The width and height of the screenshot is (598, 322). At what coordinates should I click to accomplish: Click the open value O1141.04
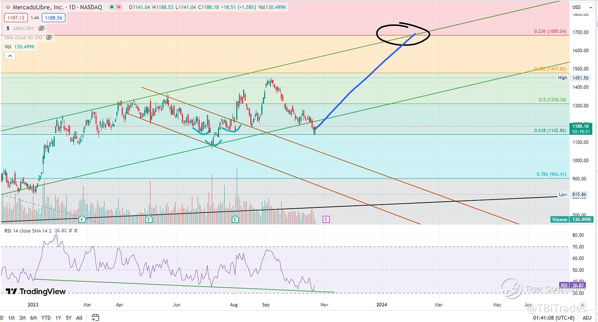point(140,7)
